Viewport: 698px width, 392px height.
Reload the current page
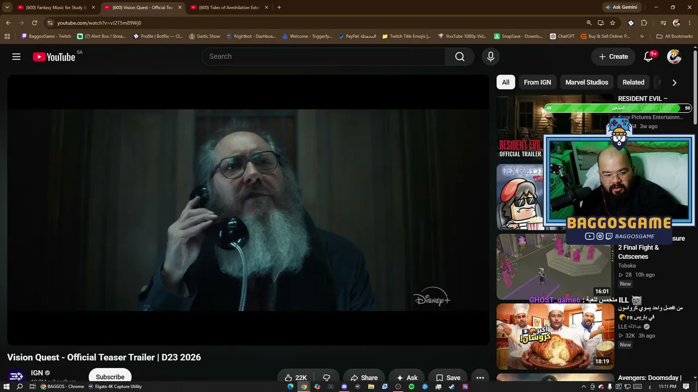pos(34,23)
